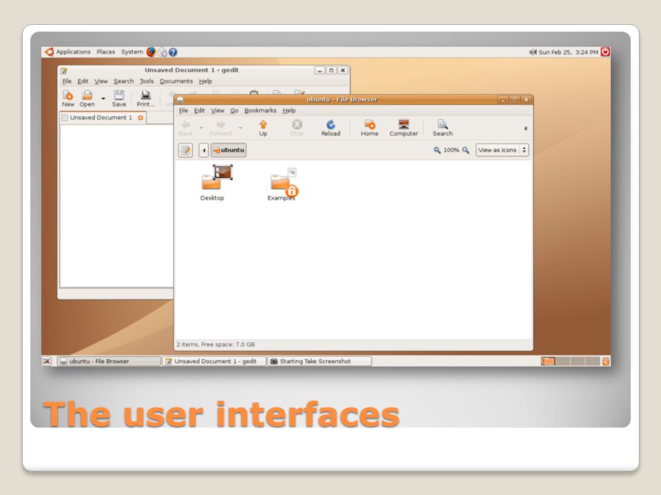
Task: Open File menu in File Browser
Action: pos(183,110)
